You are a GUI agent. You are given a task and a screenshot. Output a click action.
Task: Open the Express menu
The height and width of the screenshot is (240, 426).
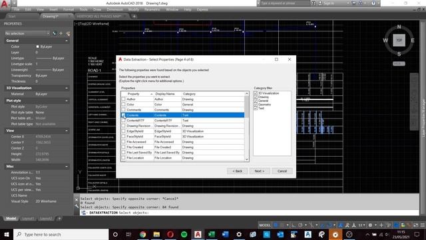202,9
